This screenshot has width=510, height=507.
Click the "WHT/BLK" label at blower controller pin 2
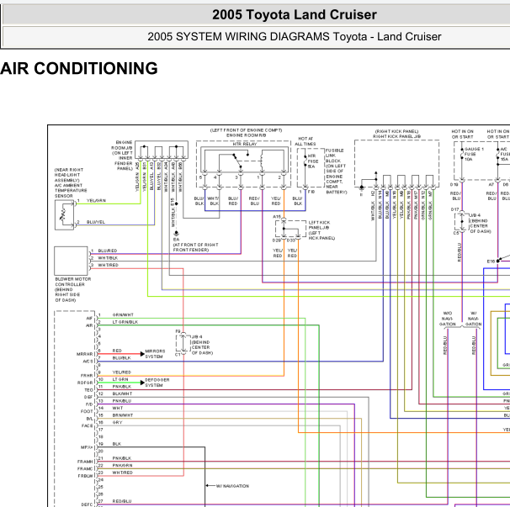(x=108, y=258)
